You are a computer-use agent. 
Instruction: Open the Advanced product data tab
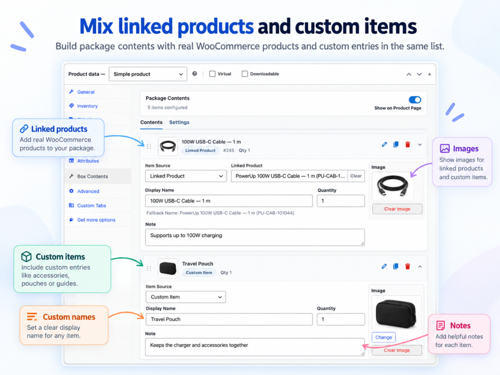[x=88, y=191]
